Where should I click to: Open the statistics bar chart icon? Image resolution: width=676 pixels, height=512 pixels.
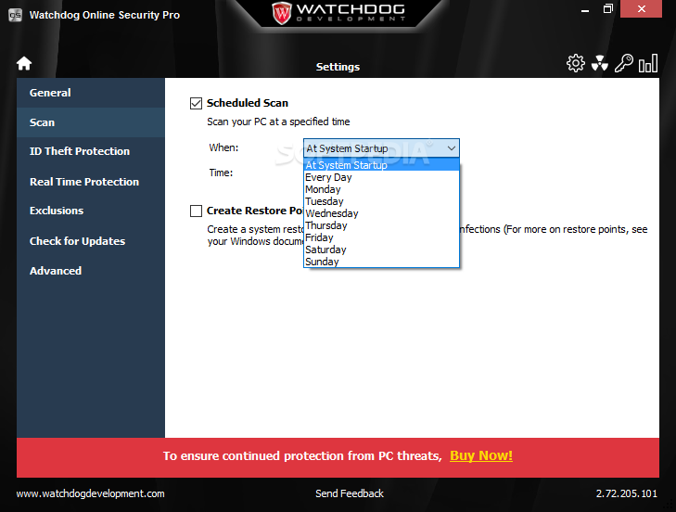(x=648, y=63)
